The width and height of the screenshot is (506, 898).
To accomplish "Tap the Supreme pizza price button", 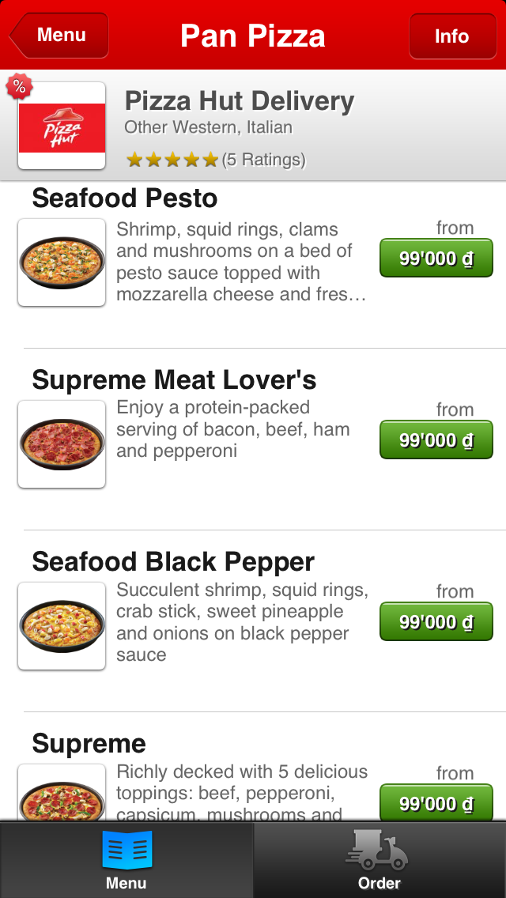I will tap(436, 803).
